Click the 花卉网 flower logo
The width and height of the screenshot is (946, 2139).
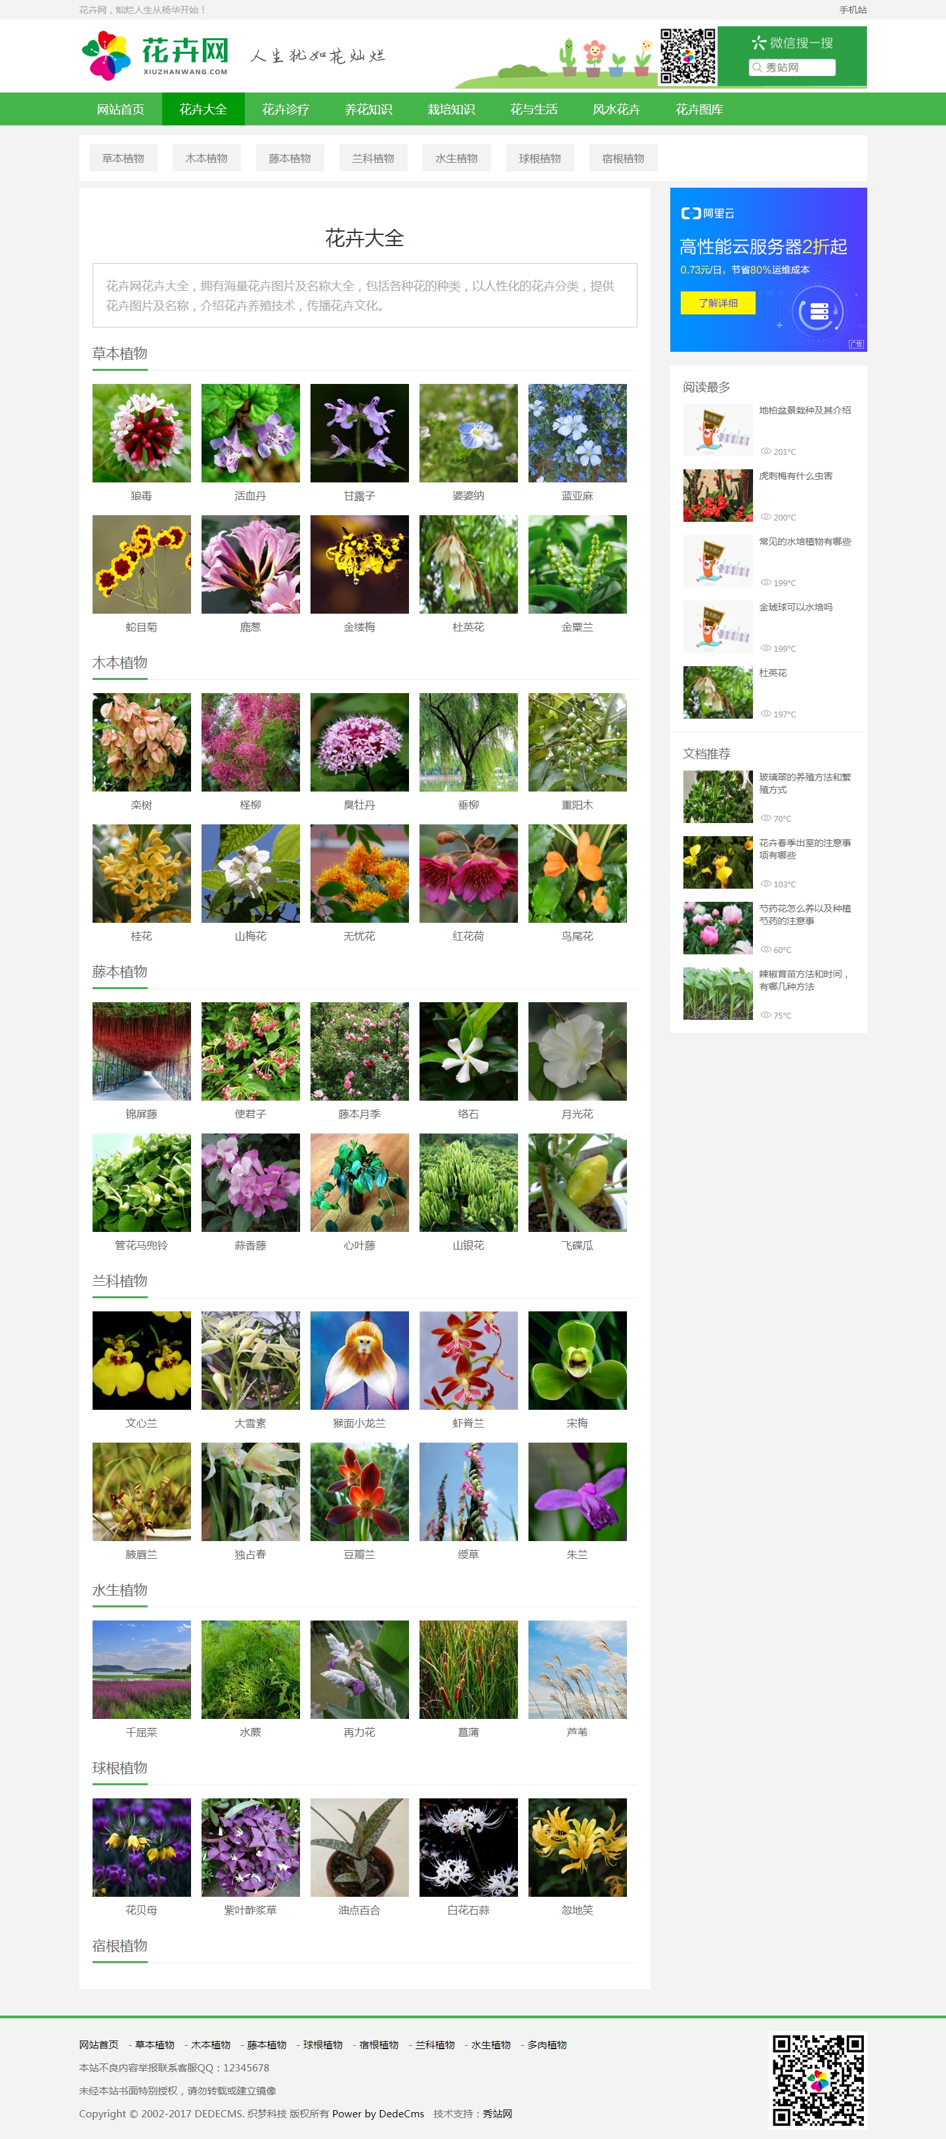pyautogui.click(x=154, y=56)
